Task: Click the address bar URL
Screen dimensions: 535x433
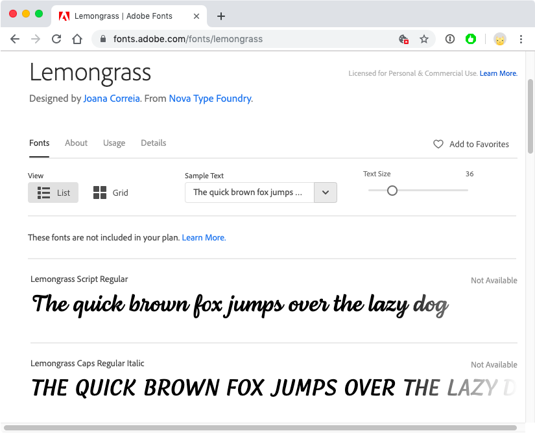Action: click(x=188, y=39)
